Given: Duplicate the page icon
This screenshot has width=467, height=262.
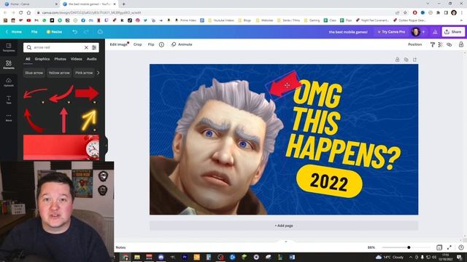Looking at the screenshot, I should (406, 60).
